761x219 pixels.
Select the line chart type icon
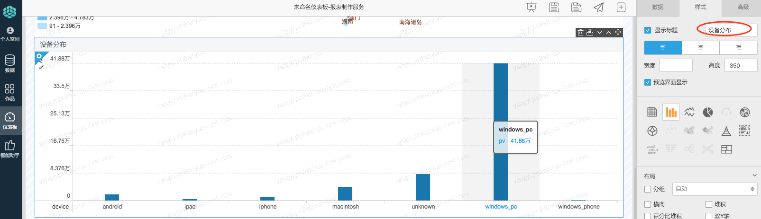(689, 112)
